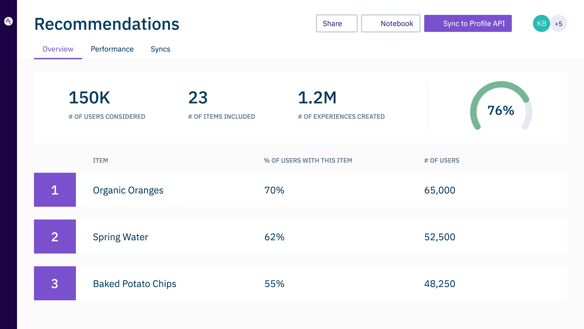Click the rank 2 purple badge
Image resolution: width=584 pixels, height=329 pixels.
(55, 237)
